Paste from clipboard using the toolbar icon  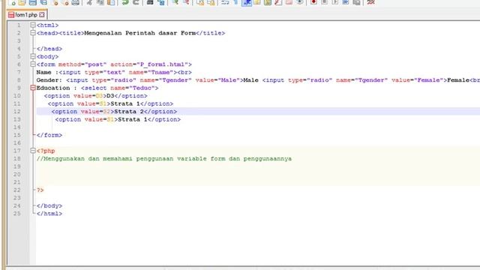click(111, 2)
